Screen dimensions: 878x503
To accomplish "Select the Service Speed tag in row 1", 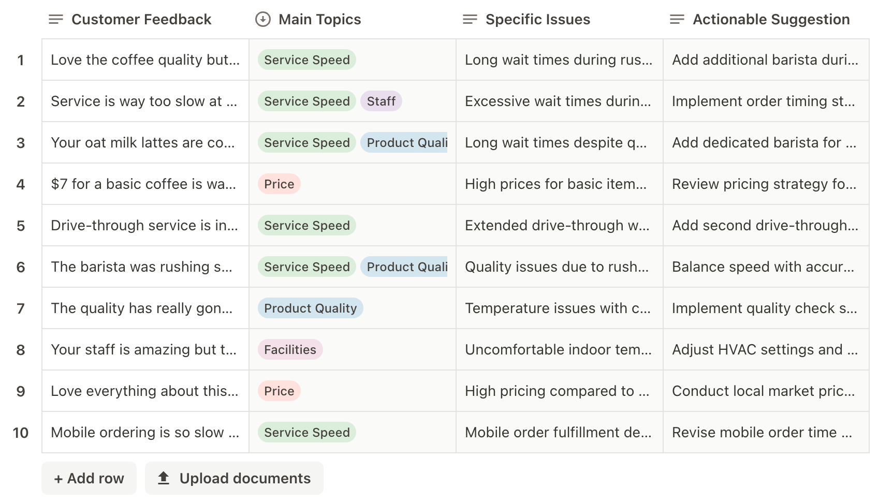I will tap(306, 60).
